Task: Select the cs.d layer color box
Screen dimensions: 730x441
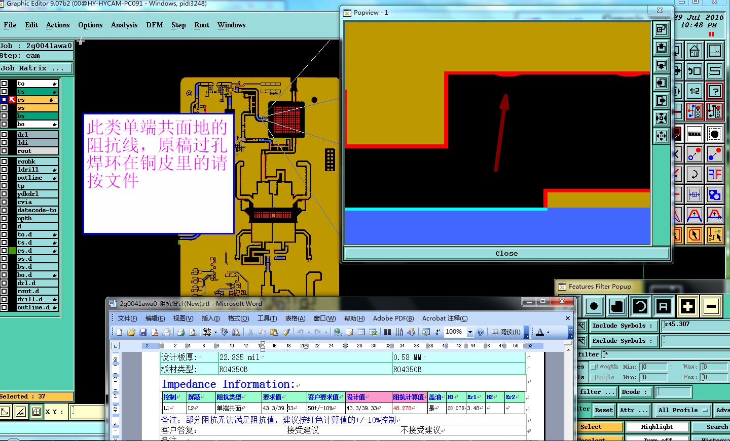Action: point(12,251)
